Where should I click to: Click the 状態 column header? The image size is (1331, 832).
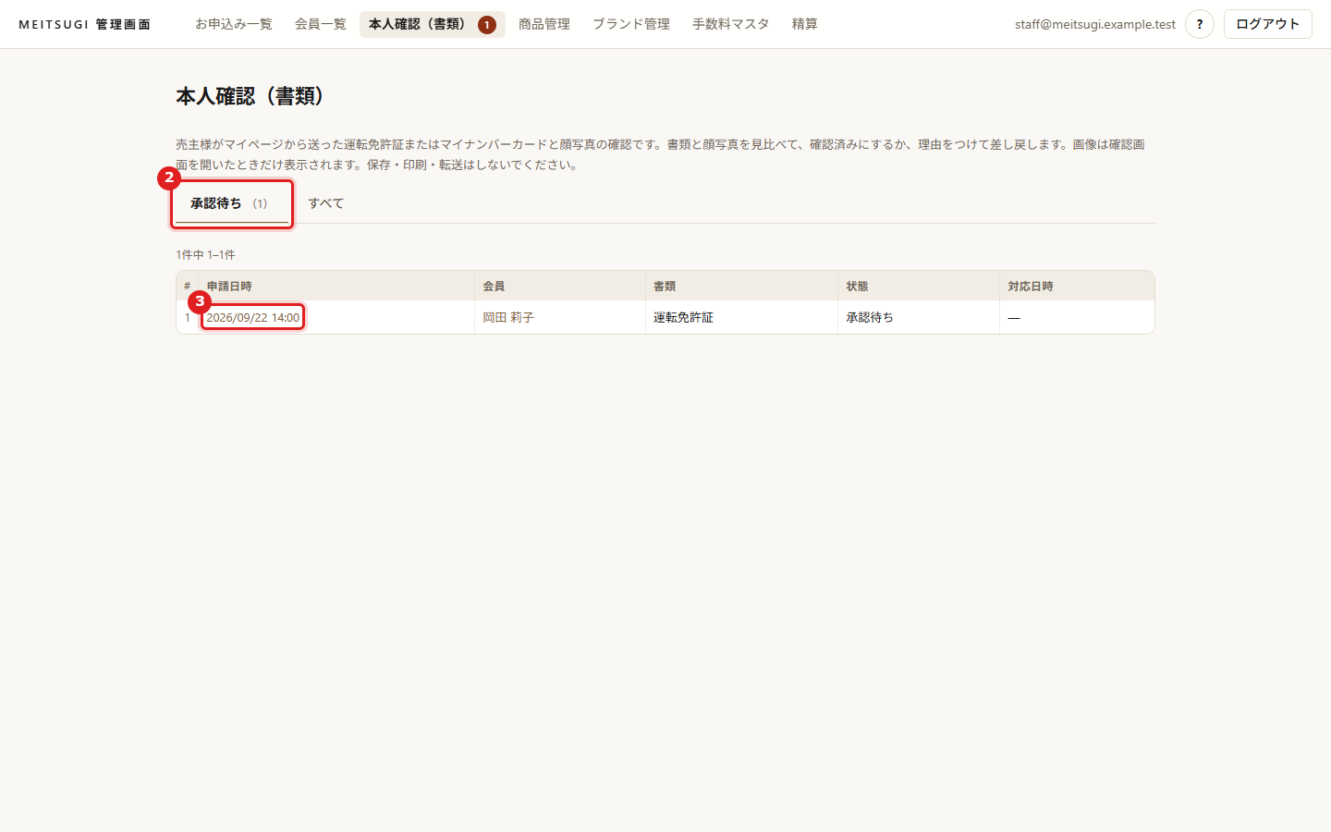tap(857, 287)
